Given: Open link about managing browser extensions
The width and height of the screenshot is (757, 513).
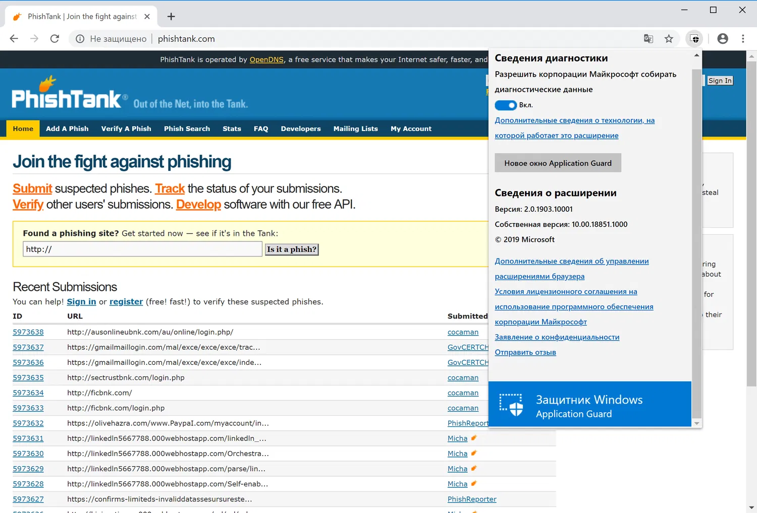Looking at the screenshot, I should point(572,269).
